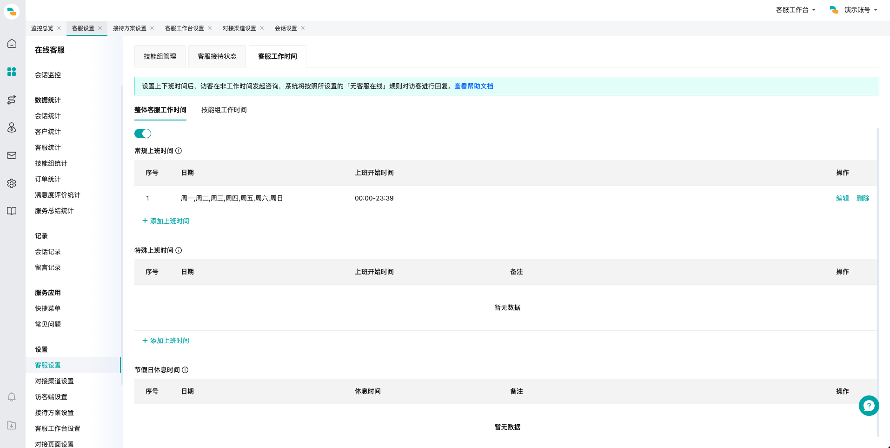Open the home icon in left sidebar

(x=12, y=44)
